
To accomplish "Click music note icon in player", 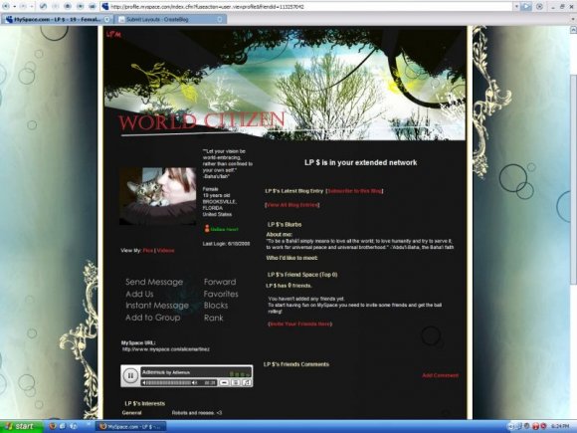I will pyautogui.click(x=247, y=383).
